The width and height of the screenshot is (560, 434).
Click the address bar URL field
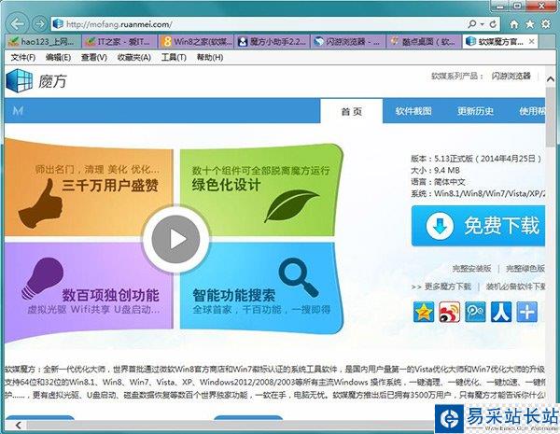point(259,24)
